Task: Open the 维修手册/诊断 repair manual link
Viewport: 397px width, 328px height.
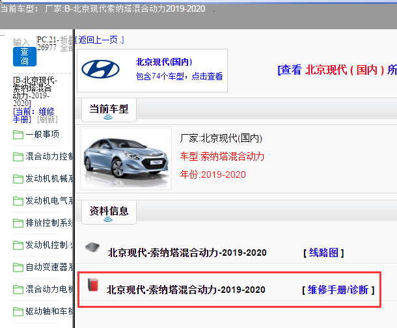Action: coord(338,290)
